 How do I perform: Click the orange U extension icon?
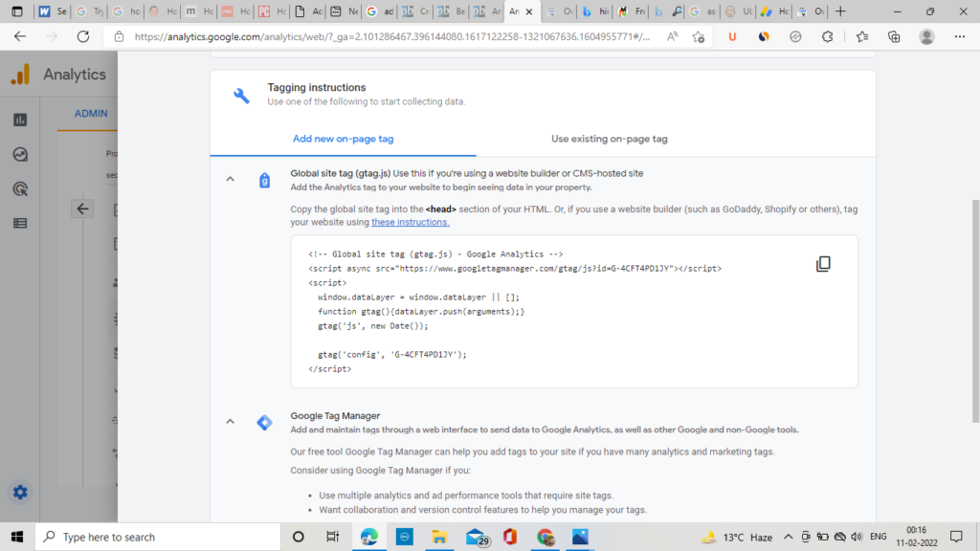(732, 37)
